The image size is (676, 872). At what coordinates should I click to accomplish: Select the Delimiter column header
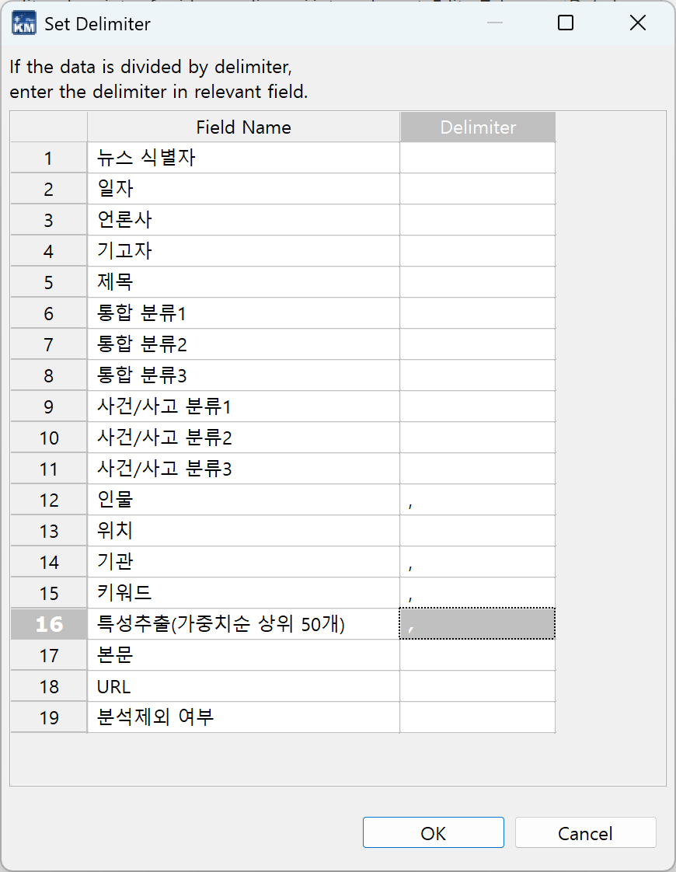click(477, 127)
